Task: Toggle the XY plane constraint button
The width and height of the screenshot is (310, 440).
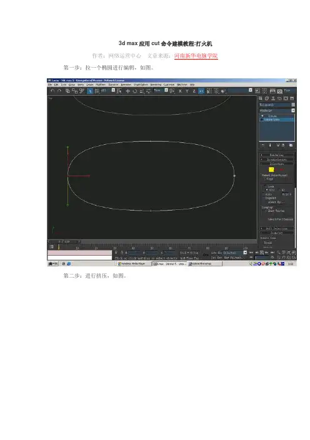Action: click(201, 91)
